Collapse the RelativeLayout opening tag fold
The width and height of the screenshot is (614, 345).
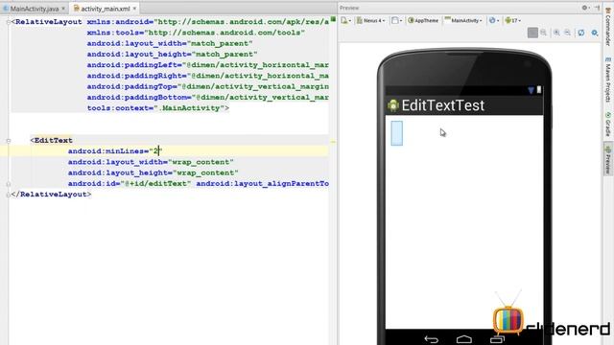[9, 22]
